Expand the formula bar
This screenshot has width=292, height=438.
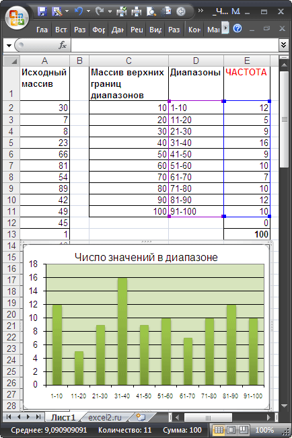coord(284,45)
